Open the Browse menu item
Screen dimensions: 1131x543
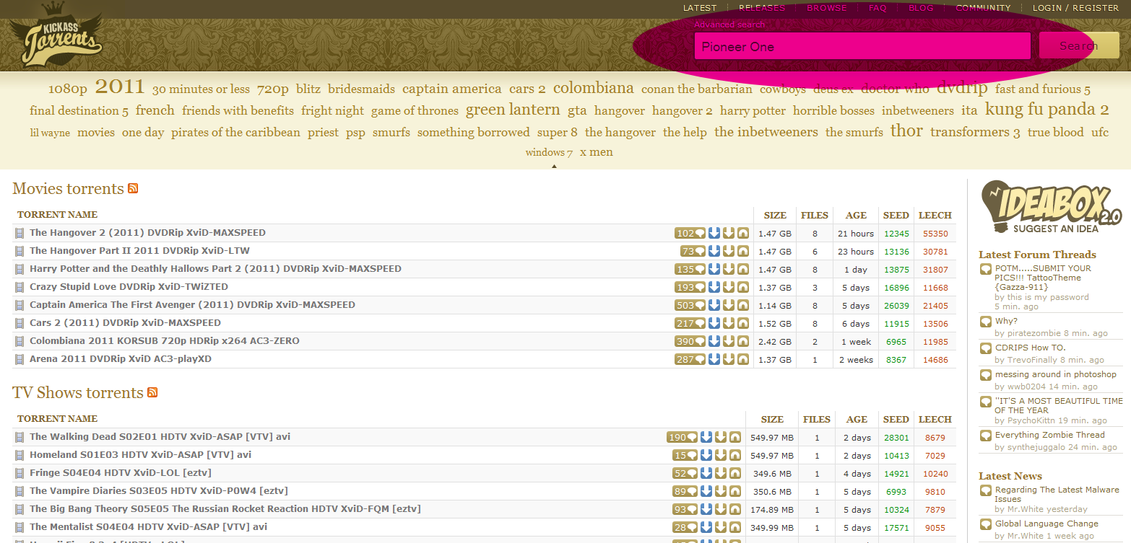click(x=826, y=8)
